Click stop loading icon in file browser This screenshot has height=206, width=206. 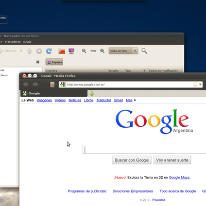point(39,51)
